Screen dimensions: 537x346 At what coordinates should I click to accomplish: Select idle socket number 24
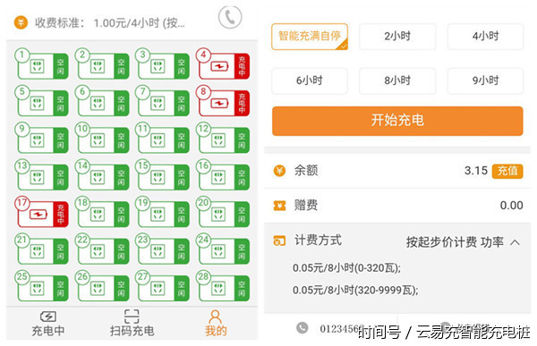tap(223, 249)
